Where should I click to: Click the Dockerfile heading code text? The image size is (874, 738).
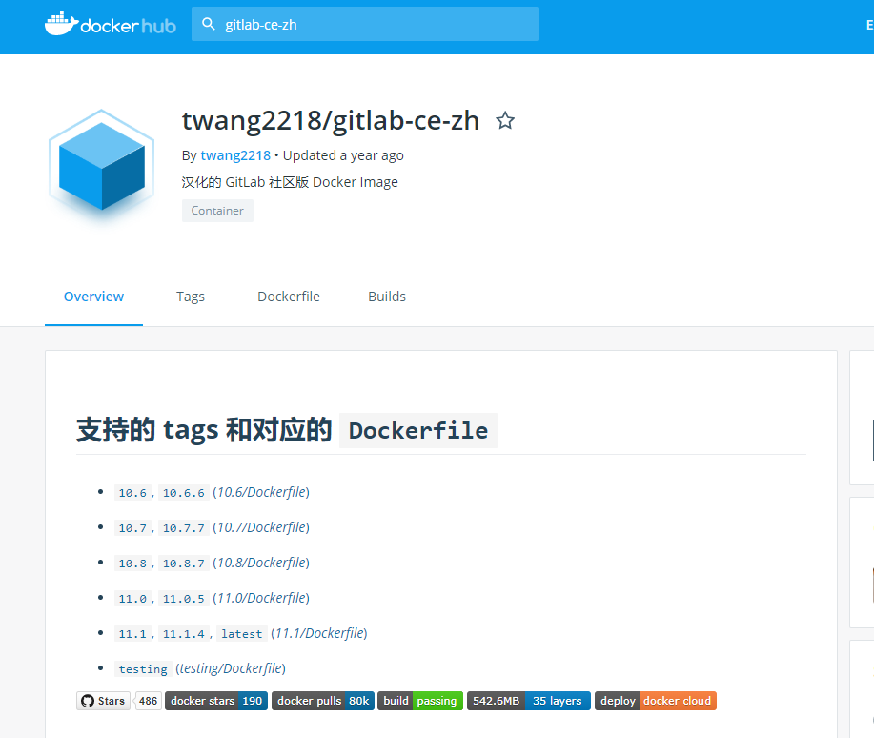(x=418, y=430)
